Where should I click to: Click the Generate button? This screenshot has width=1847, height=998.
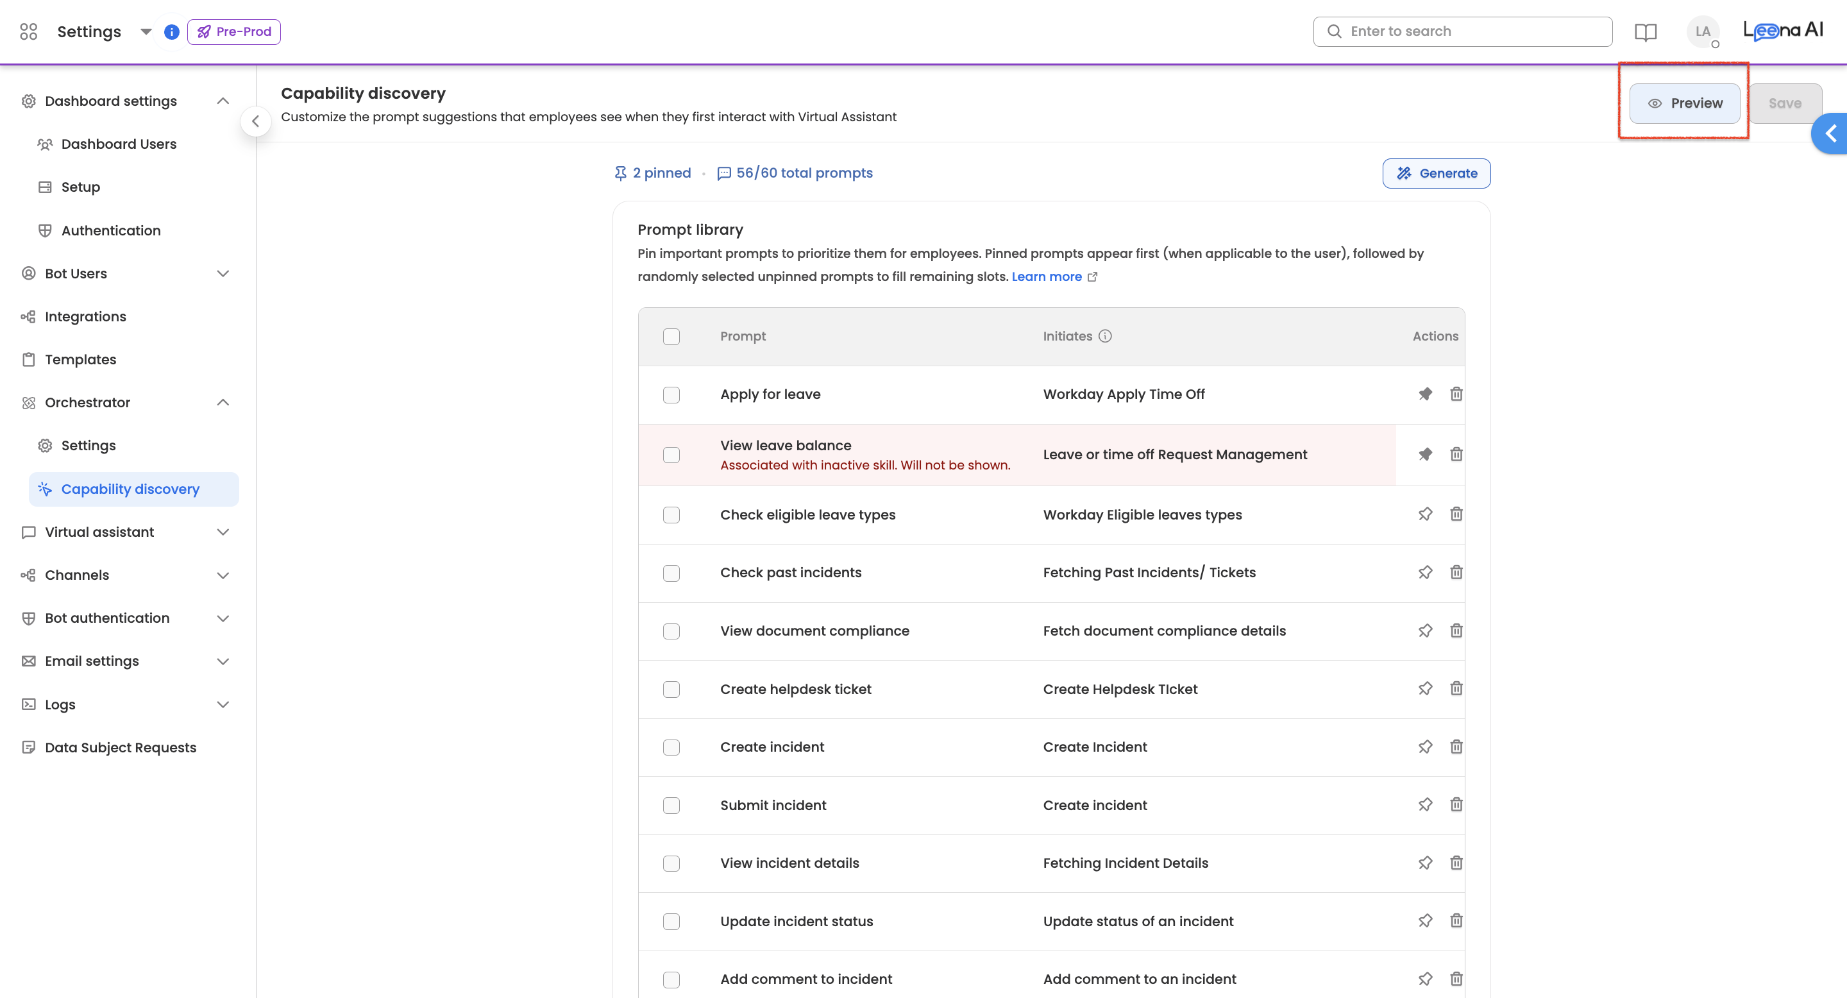1435,173
